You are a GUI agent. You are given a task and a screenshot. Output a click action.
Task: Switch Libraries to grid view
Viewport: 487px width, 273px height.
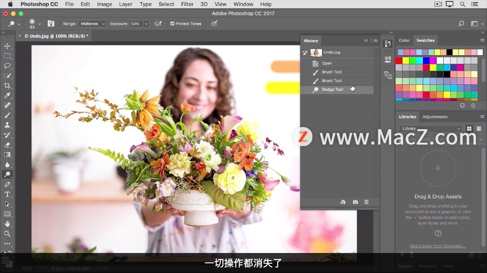point(469,129)
